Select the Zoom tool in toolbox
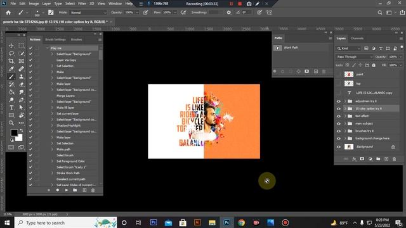406x228 pixels. [x=11, y=123]
